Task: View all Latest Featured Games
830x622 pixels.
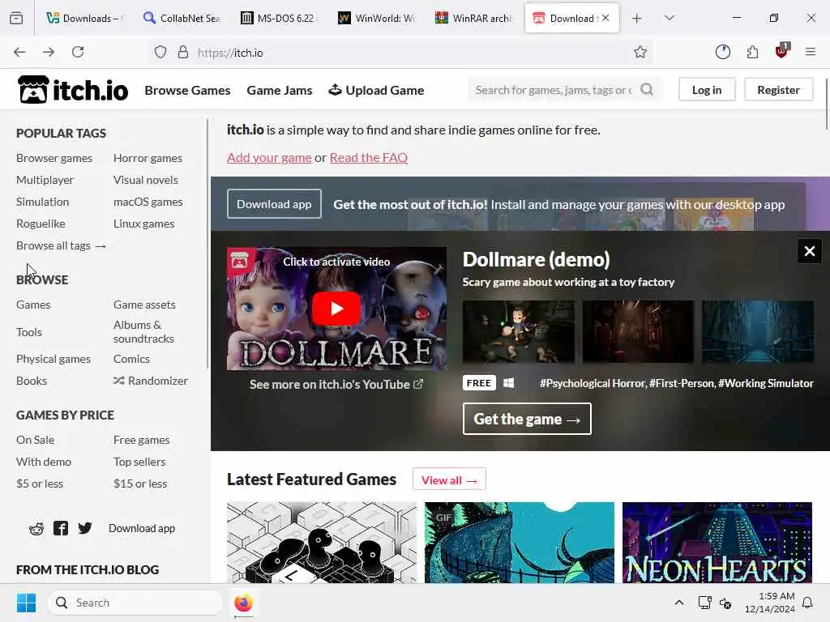Action: tap(449, 480)
